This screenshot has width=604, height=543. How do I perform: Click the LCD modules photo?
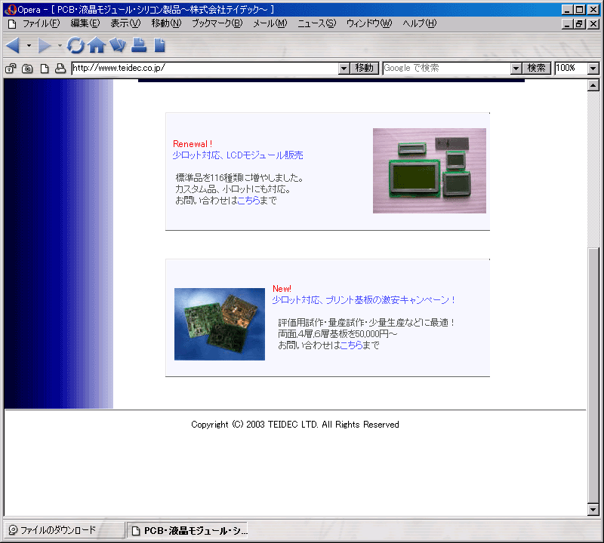(429, 170)
